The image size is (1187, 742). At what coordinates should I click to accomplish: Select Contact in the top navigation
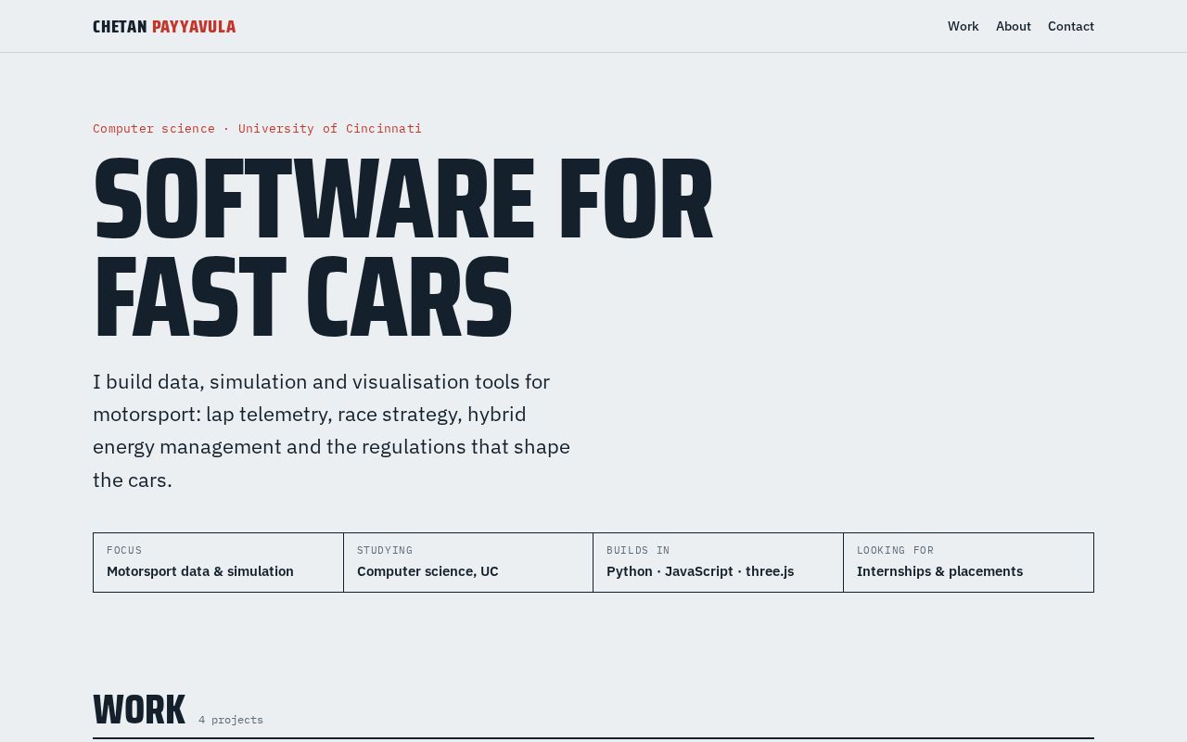[1070, 26]
